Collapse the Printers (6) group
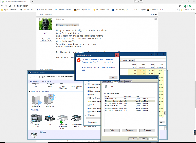 [x=30, y=110]
